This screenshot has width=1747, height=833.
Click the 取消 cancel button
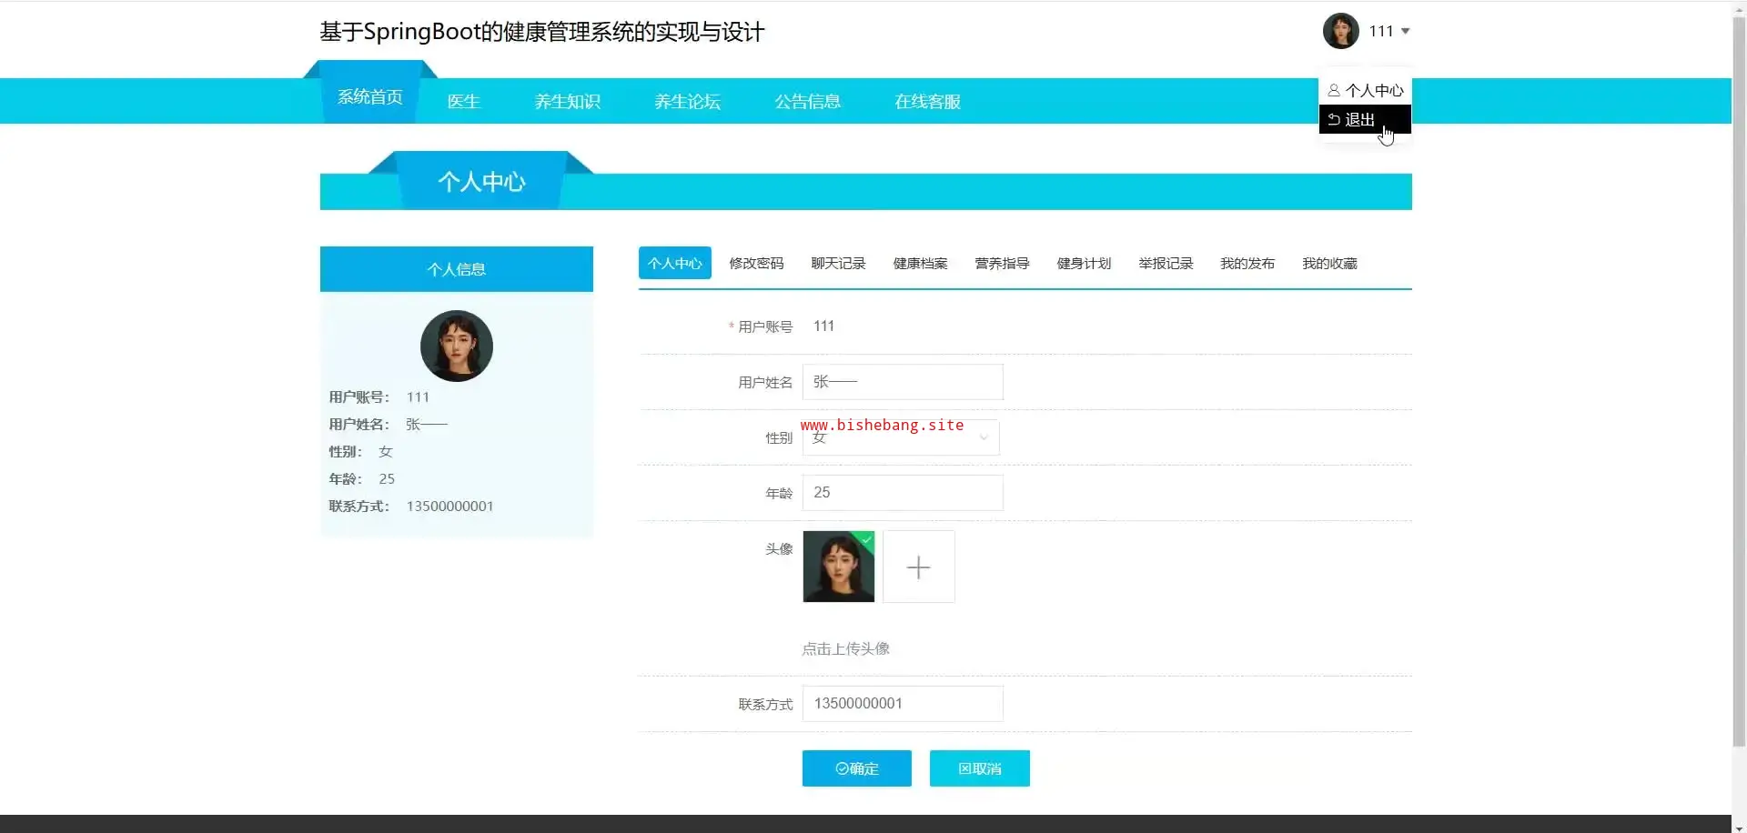coord(979,768)
